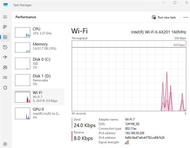Open the hamburger navigation menu
Screen dimensions: 190x148
pos(5,17)
